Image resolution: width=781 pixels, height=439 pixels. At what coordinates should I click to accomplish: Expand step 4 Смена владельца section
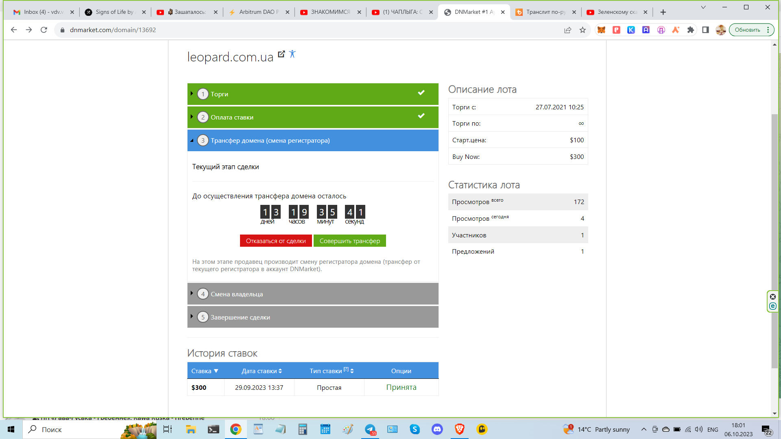pyautogui.click(x=313, y=294)
